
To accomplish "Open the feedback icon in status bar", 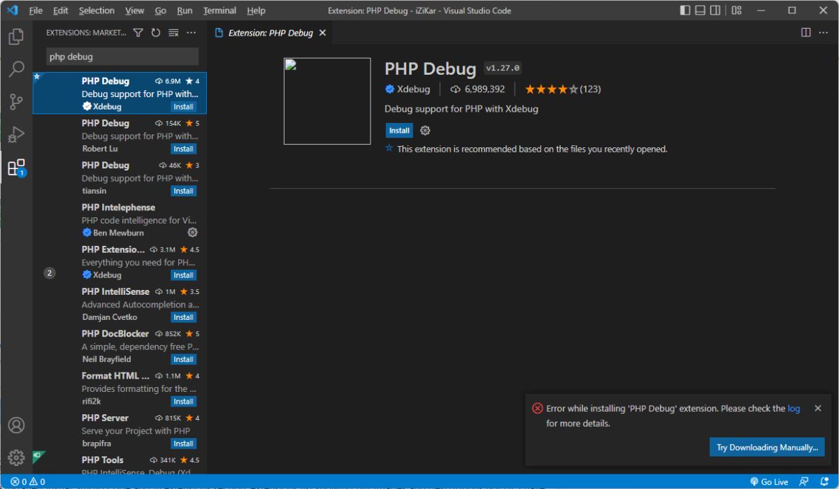I will coord(804,482).
